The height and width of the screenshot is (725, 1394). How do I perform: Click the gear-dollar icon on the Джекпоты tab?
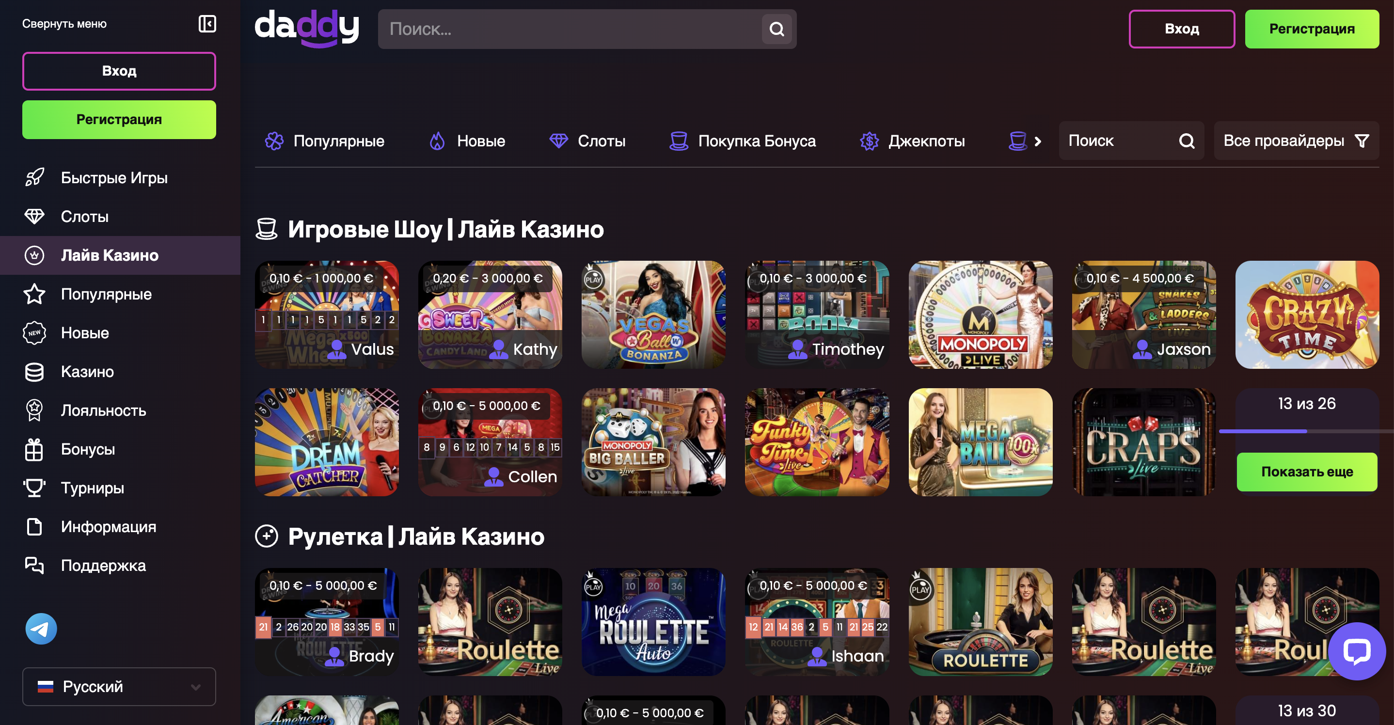[x=869, y=141]
